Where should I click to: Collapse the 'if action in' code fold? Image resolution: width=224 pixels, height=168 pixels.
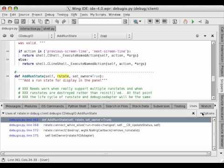coord(7,51)
